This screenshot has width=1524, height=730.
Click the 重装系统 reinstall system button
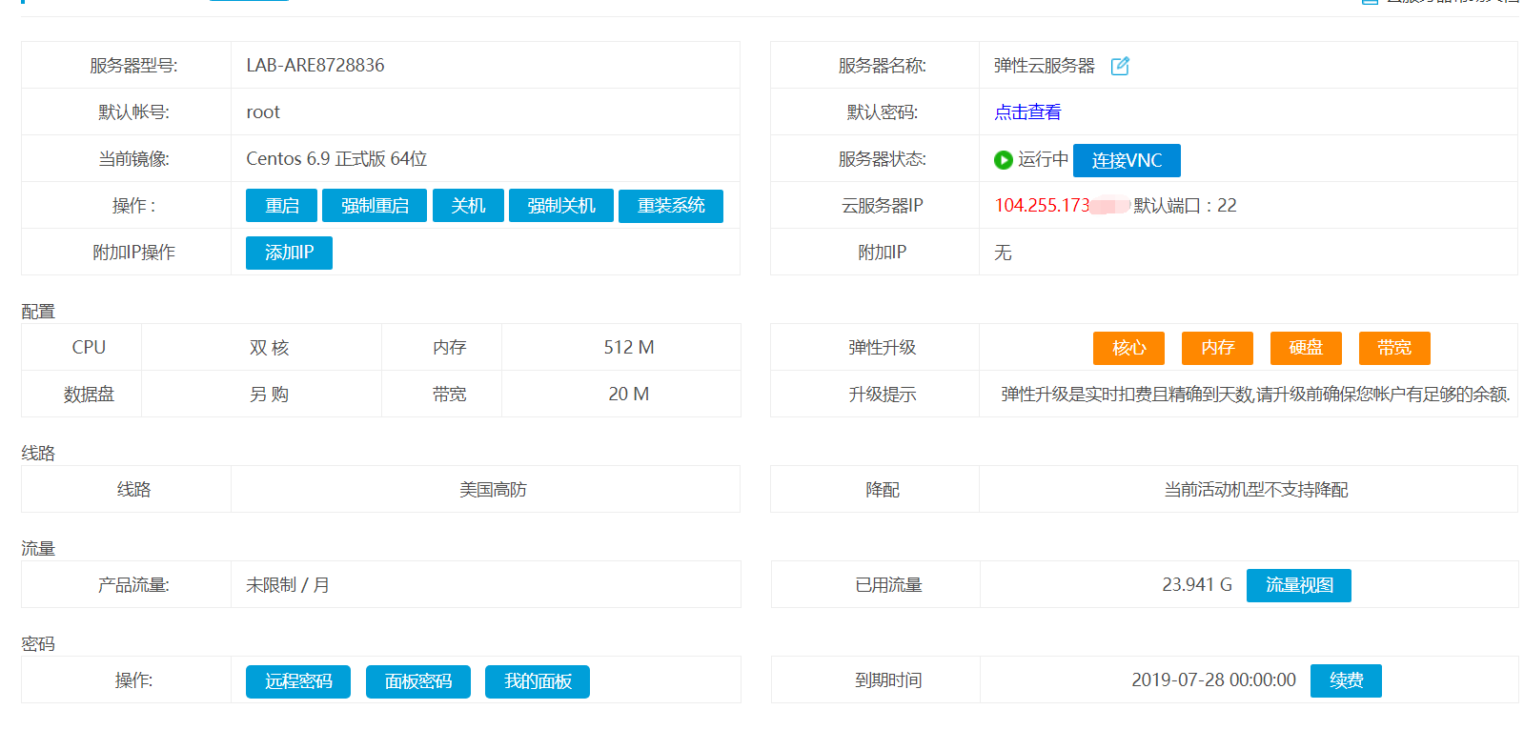670,206
